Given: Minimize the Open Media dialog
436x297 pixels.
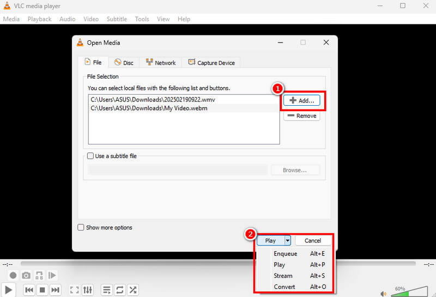Looking at the screenshot, I should 280,43.
